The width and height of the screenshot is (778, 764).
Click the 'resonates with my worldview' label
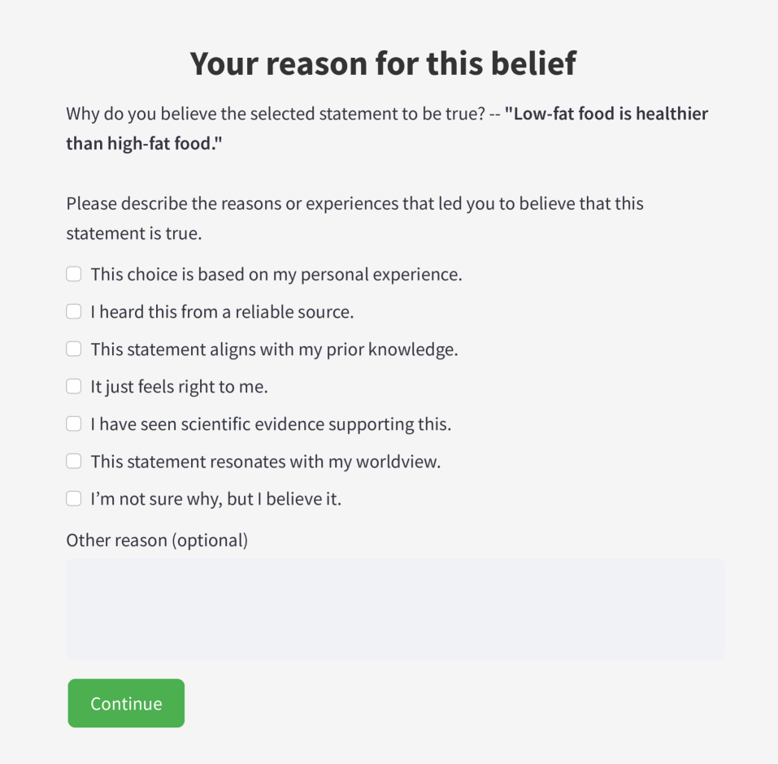265,462
